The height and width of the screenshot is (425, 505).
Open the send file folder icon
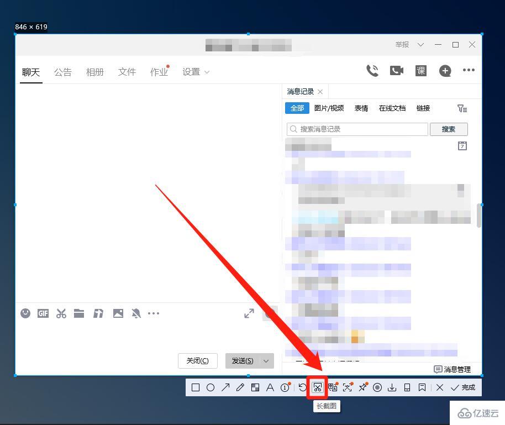tap(79, 313)
